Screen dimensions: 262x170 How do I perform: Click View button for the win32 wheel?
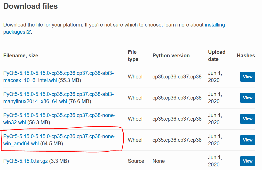click(247, 119)
